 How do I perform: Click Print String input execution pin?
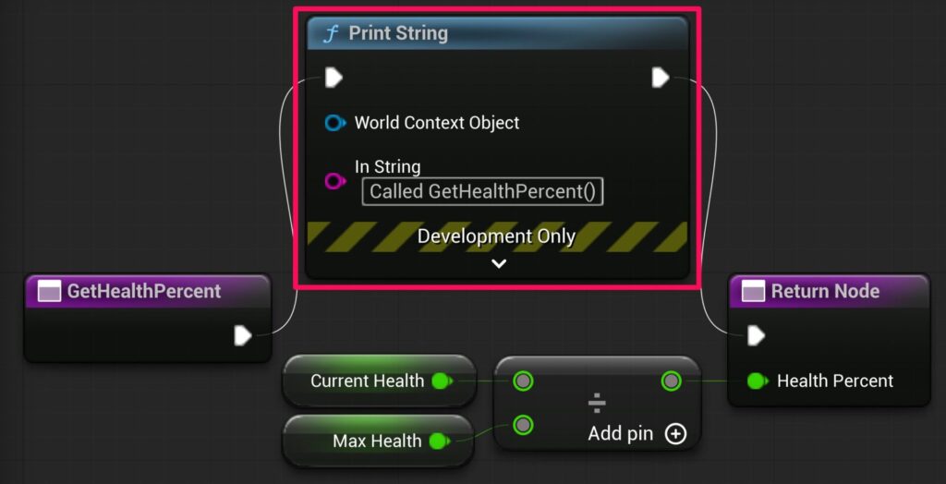tap(334, 78)
